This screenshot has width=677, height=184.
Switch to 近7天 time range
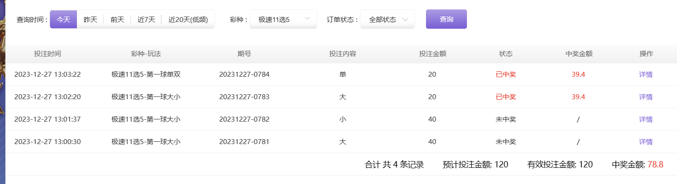click(x=146, y=19)
